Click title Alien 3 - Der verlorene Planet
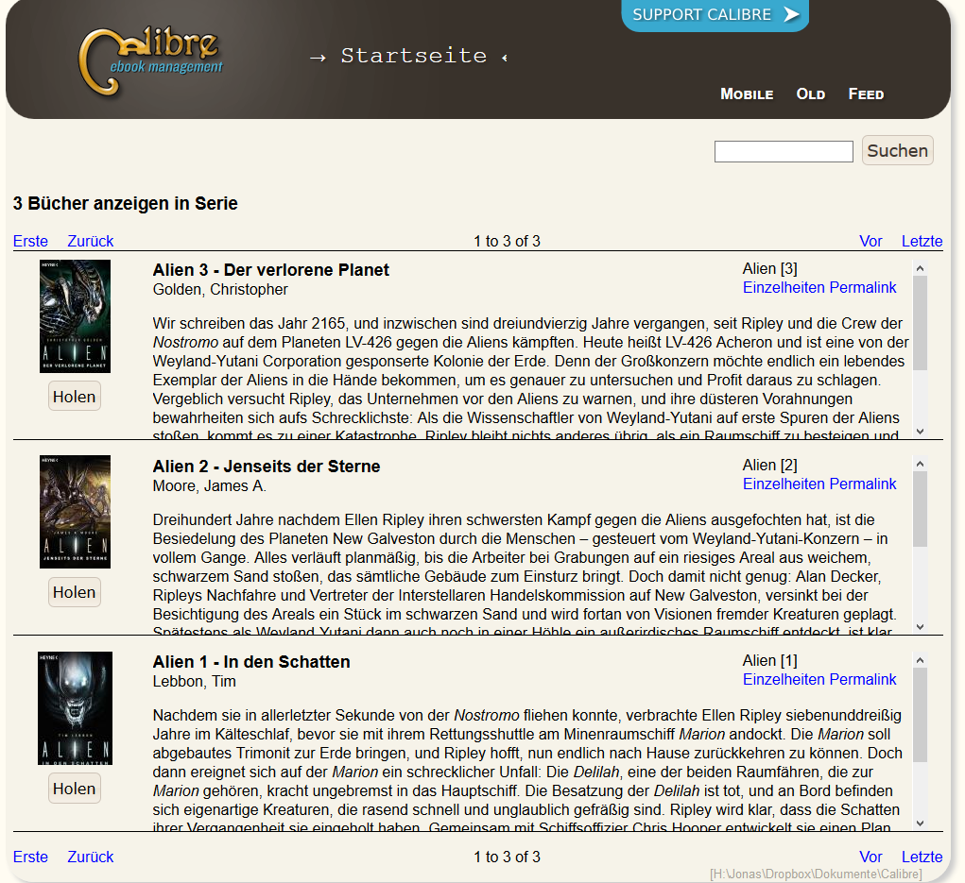Screen dimensions: 965x883 tap(271, 270)
